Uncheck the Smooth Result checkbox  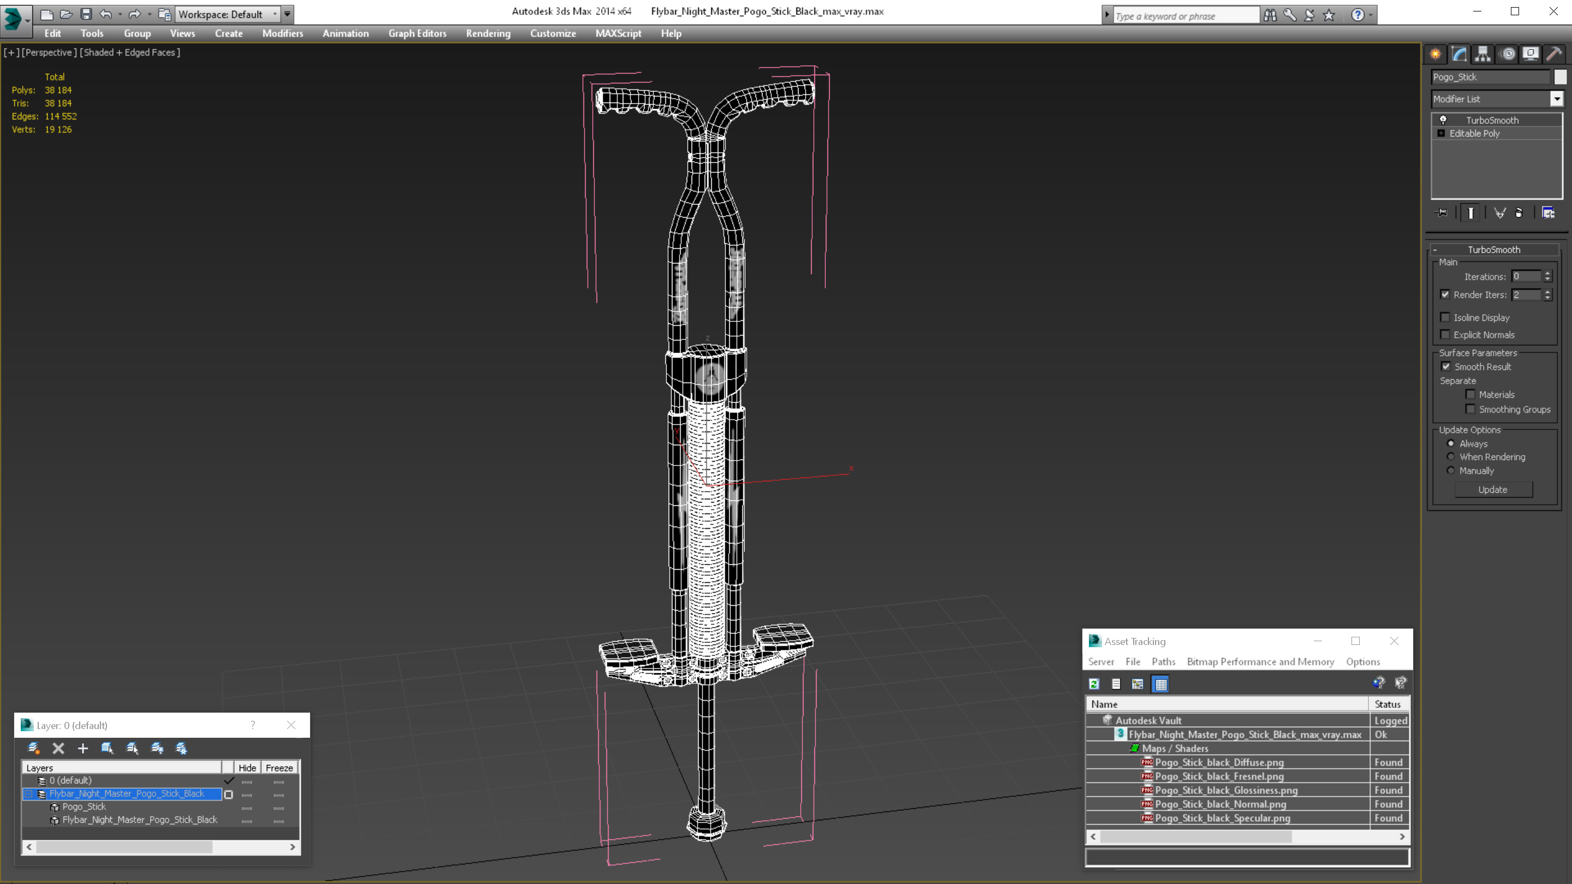[1446, 367]
